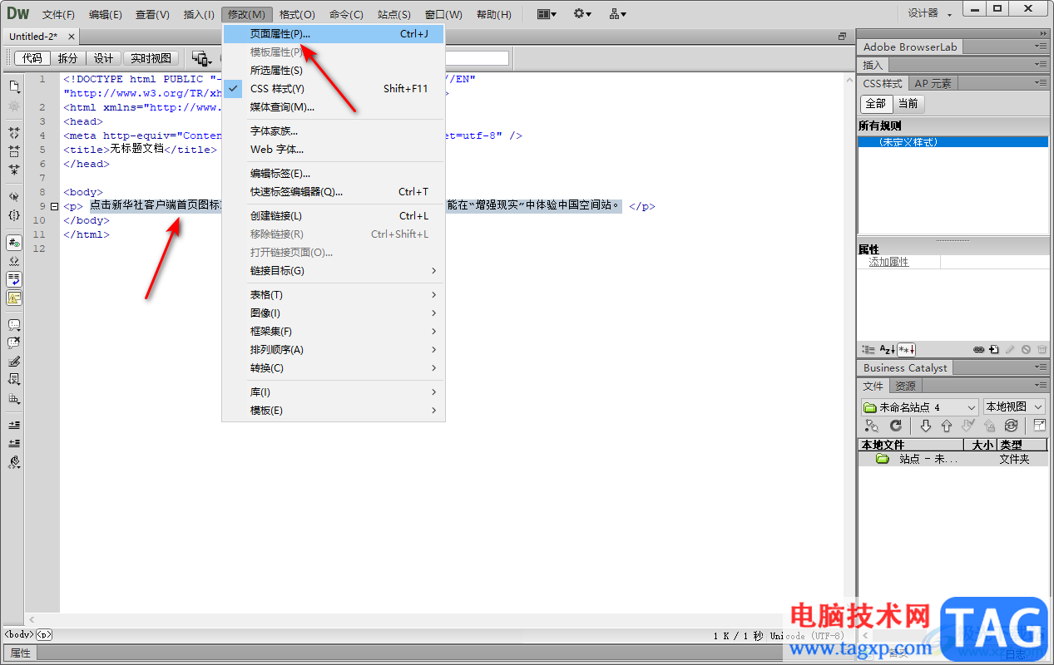Screen dimensions: 1054x665
Task: Open documents icon in coding toolbar
Action: click(x=14, y=86)
